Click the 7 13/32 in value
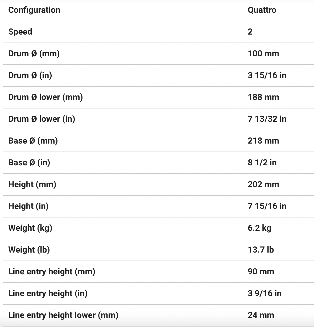This screenshot has height=327, width=314. point(267,119)
